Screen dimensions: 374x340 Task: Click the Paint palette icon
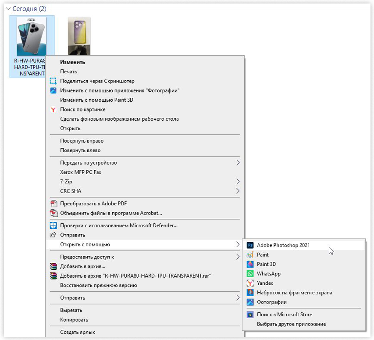[250, 255]
